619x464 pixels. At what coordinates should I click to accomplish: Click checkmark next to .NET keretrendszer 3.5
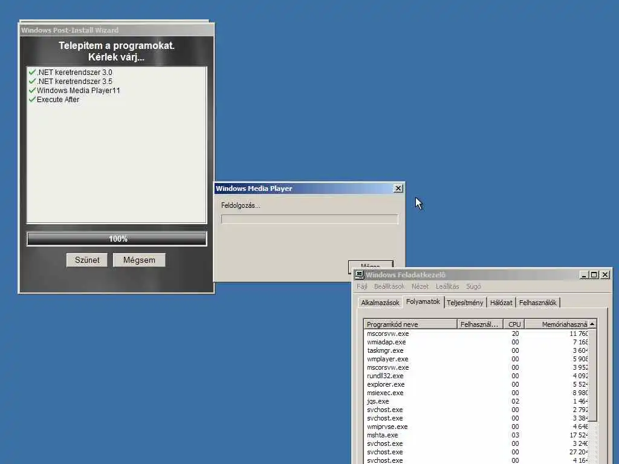[x=33, y=81]
